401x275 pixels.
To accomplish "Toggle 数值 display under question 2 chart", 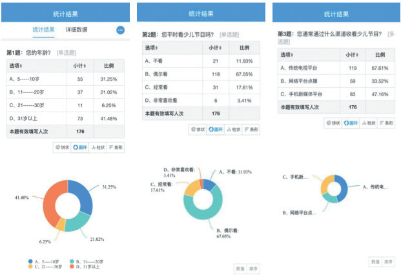I will (x=240, y=268).
